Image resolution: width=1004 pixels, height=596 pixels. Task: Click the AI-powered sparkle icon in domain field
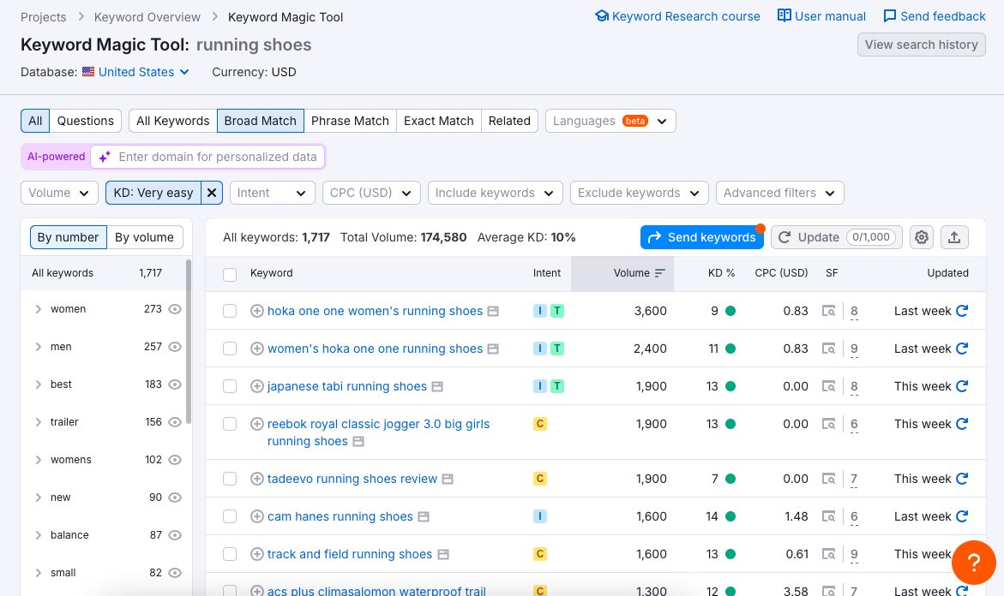(105, 157)
